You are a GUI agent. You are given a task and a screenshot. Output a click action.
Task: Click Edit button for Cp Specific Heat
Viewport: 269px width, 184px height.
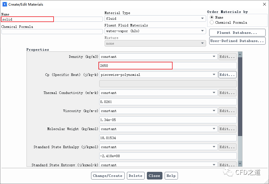tap(227, 75)
